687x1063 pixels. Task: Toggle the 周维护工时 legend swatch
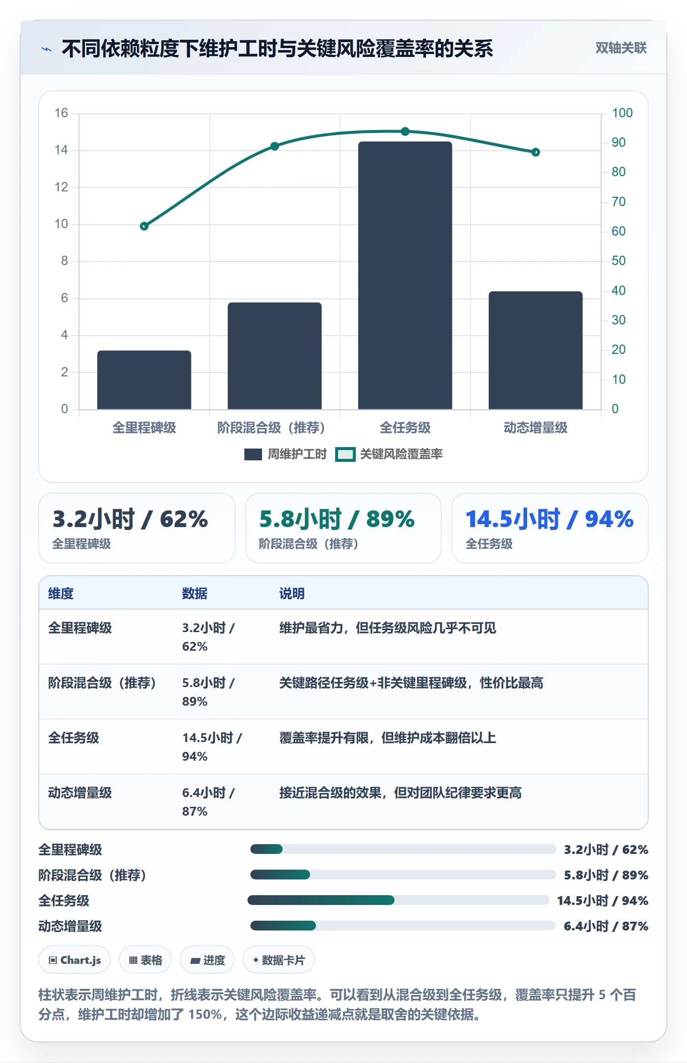click(x=253, y=454)
